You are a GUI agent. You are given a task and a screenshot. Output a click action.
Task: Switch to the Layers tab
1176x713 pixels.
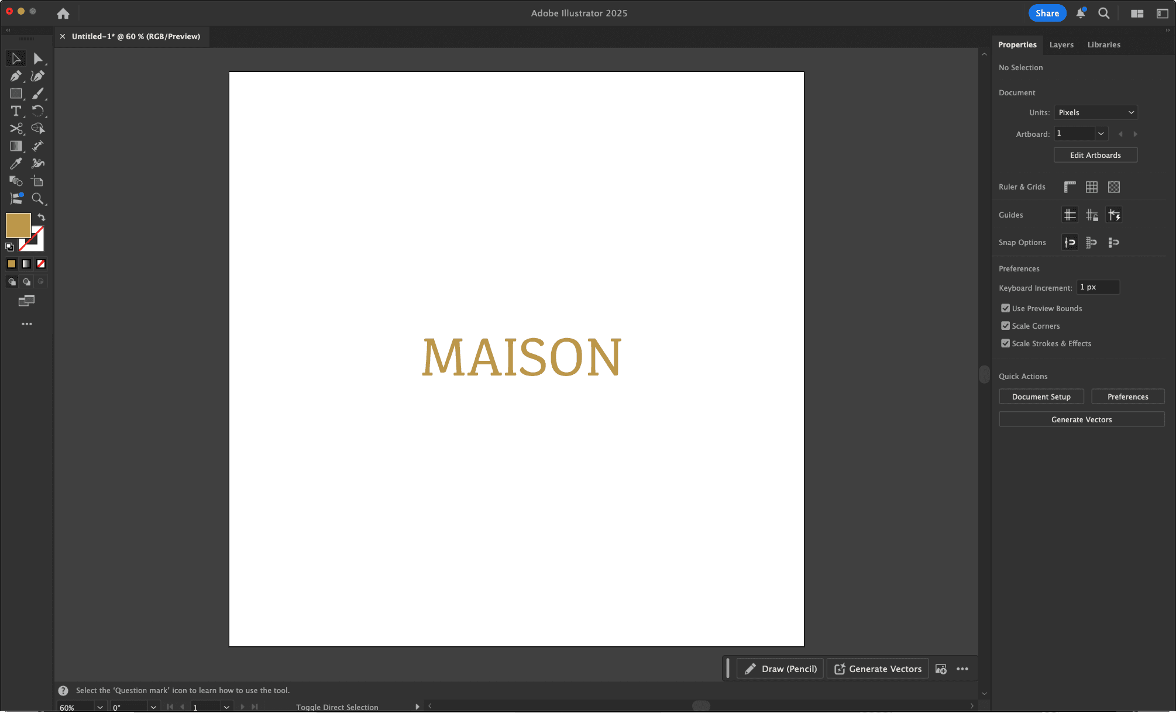pyautogui.click(x=1061, y=45)
